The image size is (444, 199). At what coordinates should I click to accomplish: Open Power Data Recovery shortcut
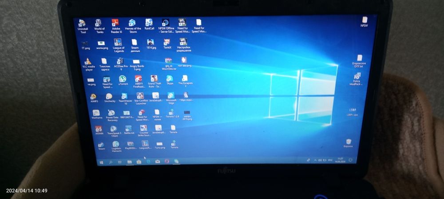tap(112, 116)
